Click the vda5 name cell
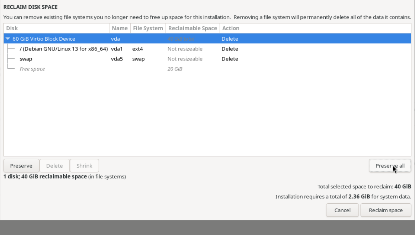This screenshot has height=235, width=415. tap(117, 59)
